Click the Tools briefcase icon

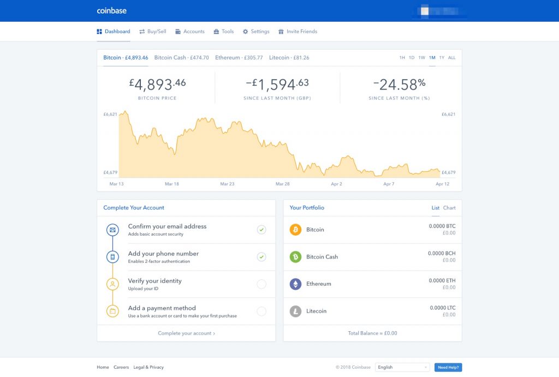coord(216,32)
